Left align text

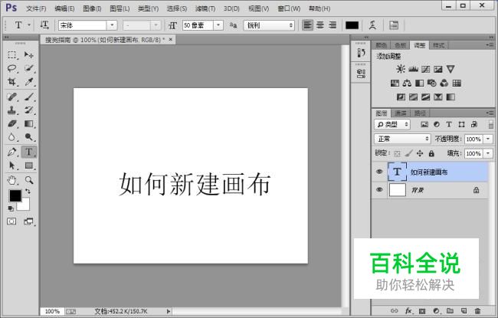pyautogui.click(x=307, y=25)
